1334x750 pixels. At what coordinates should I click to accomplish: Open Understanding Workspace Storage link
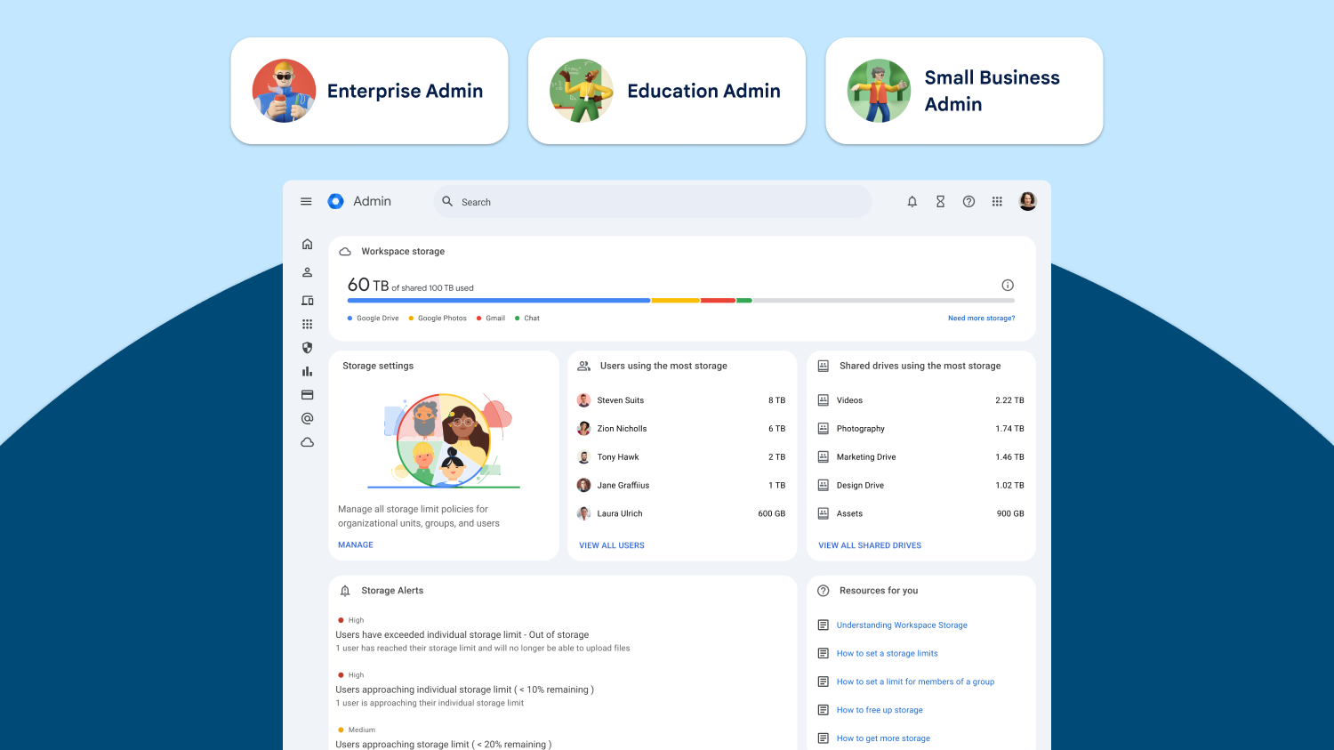(x=901, y=625)
